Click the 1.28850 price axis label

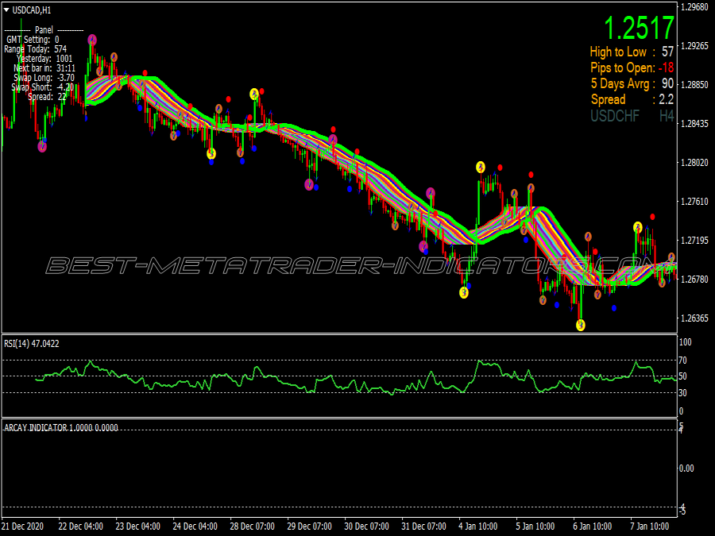pyautogui.click(x=694, y=85)
